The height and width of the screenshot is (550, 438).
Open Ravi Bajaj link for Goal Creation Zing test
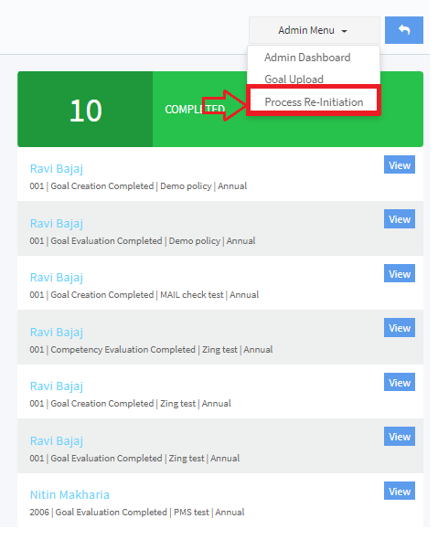tap(57, 386)
